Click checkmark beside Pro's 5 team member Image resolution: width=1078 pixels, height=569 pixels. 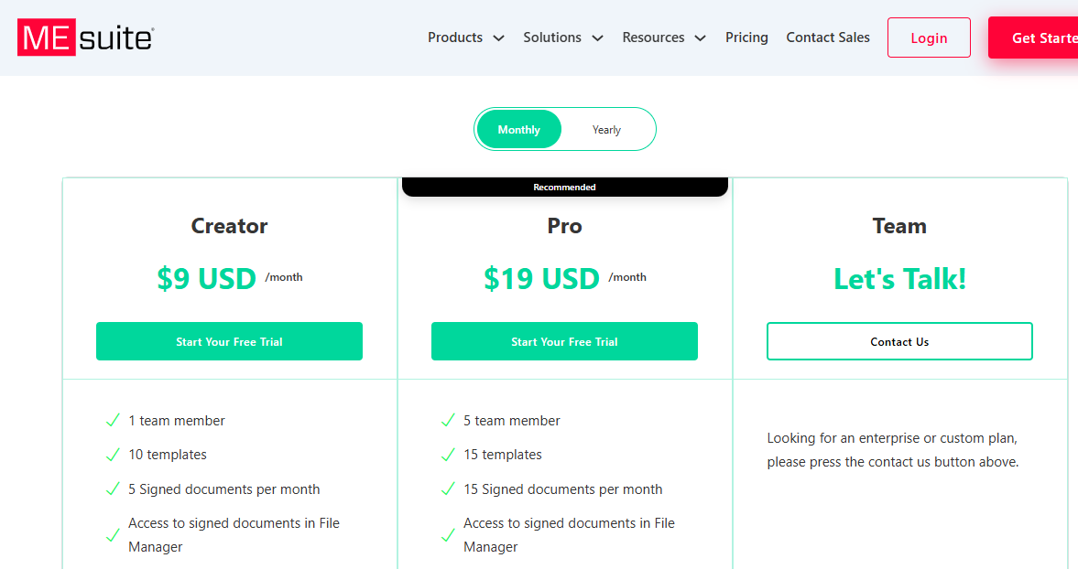click(x=448, y=421)
